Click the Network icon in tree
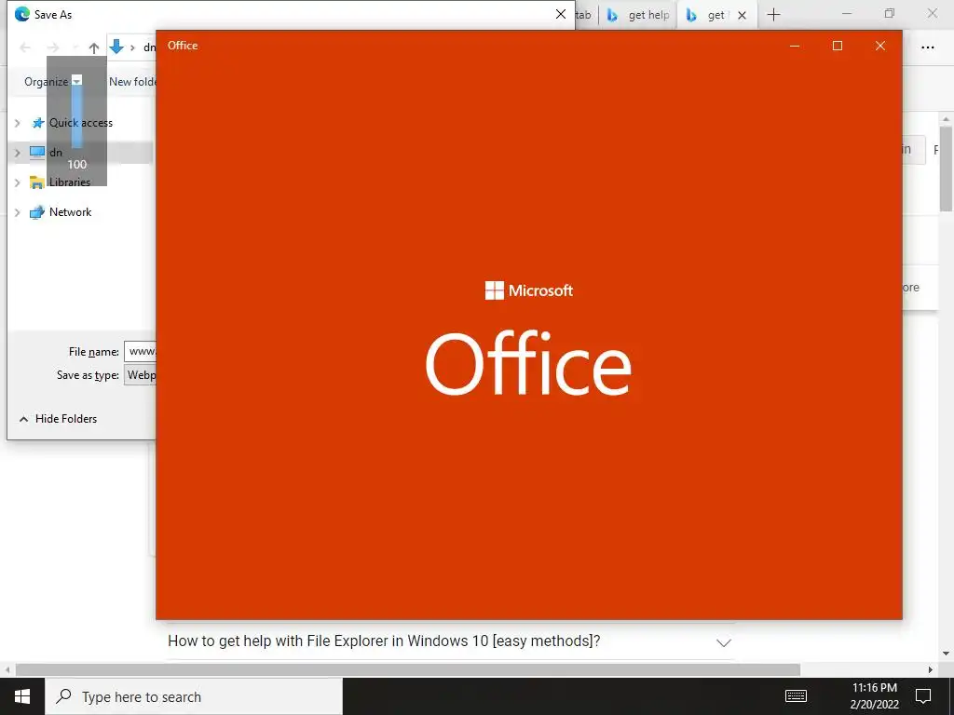The width and height of the screenshot is (954, 715). tap(37, 212)
